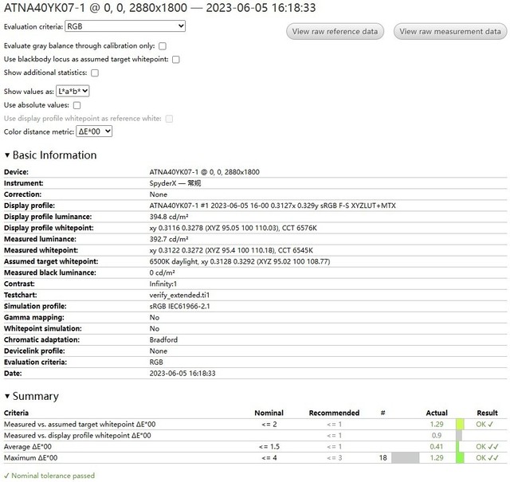Tick the Use absolute values checkbox
The width and height of the screenshot is (510, 482).
[x=77, y=105]
